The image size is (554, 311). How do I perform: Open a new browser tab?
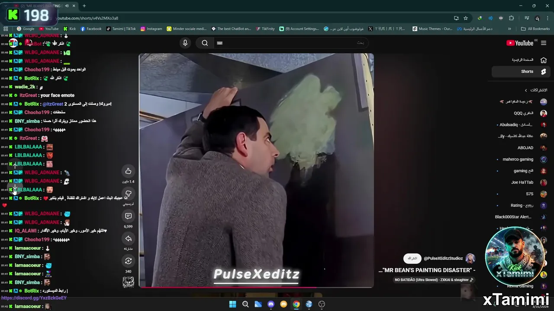(x=84, y=6)
